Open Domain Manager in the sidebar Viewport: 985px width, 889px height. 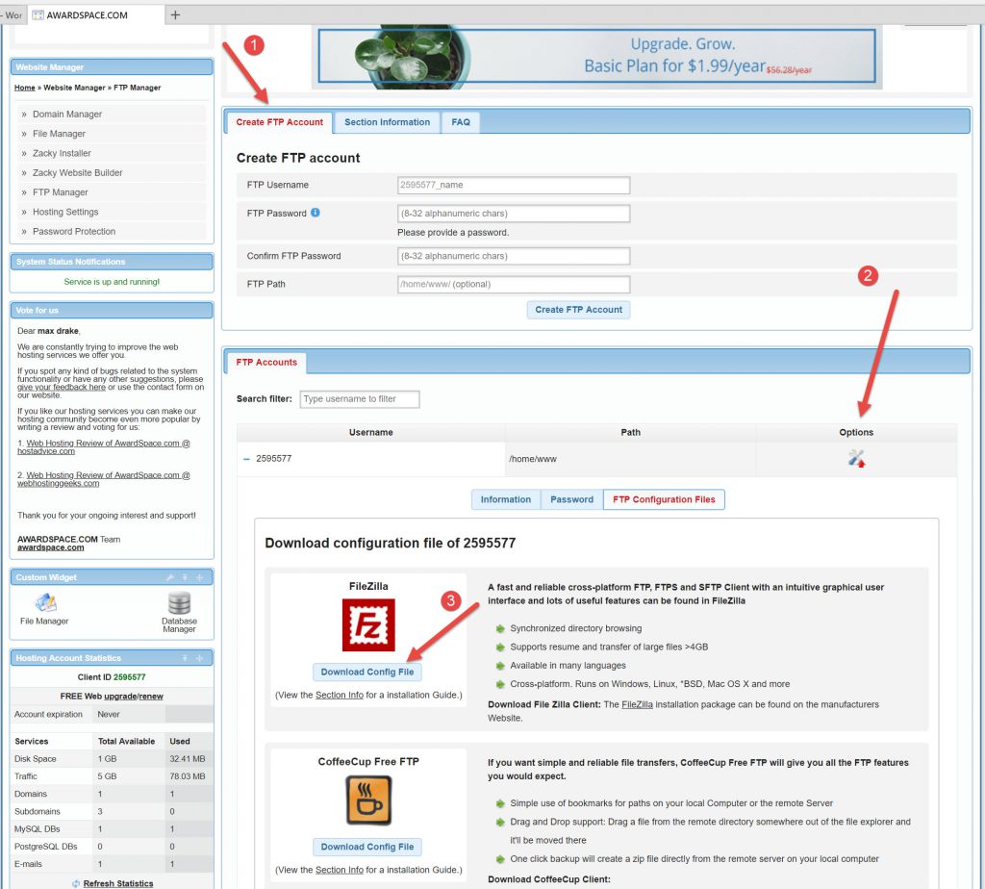(66, 114)
